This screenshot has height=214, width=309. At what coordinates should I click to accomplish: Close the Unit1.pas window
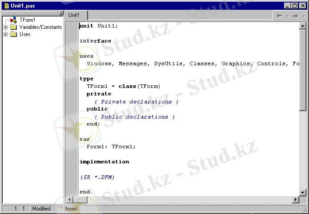pyautogui.click(x=303, y=5)
